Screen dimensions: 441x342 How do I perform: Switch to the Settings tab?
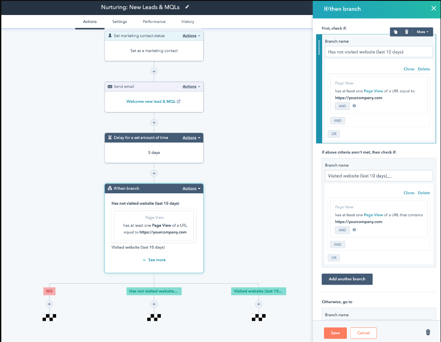click(119, 21)
